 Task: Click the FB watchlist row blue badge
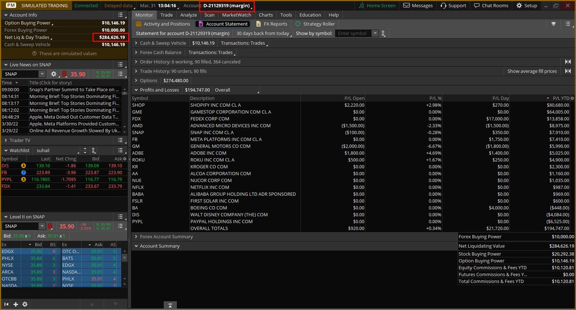coord(23,172)
